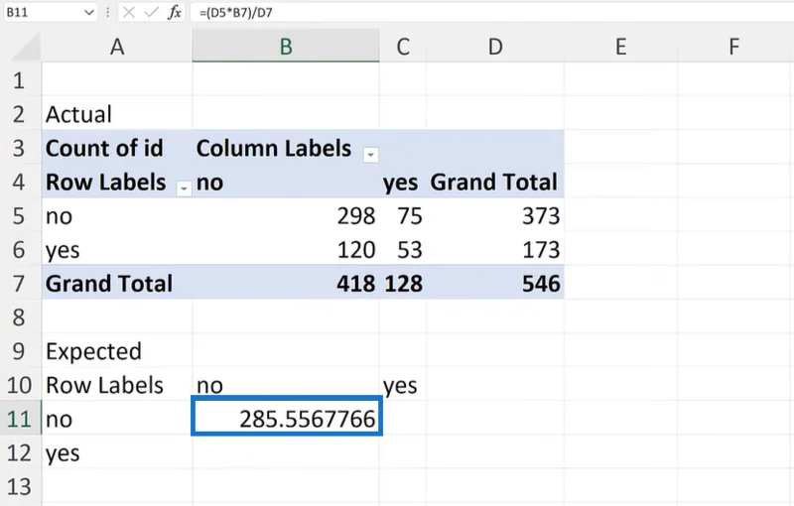794x506 pixels.
Task: Select column B header
Action: pyautogui.click(x=286, y=47)
